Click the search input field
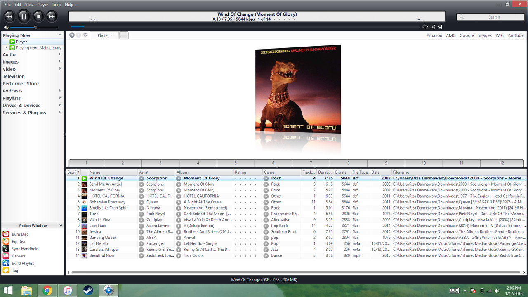 click(x=490, y=17)
